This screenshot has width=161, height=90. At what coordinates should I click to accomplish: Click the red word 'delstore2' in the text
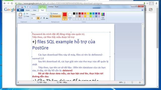[67, 70]
